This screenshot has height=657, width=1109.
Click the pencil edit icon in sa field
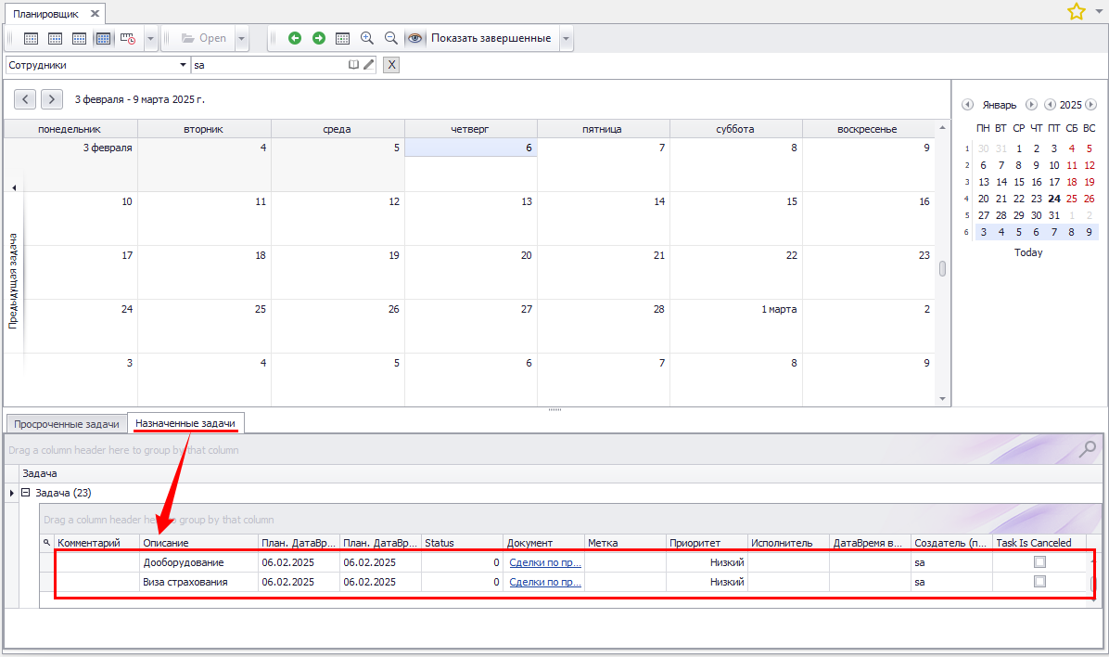click(x=368, y=65)
